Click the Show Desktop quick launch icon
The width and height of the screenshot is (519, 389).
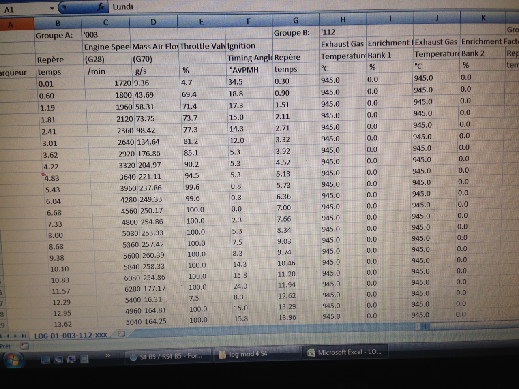(x=45, y=360)
